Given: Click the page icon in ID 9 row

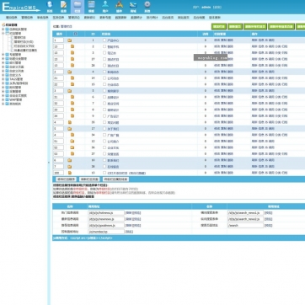Looking at the screenshot, I should (x=72, y=115).
